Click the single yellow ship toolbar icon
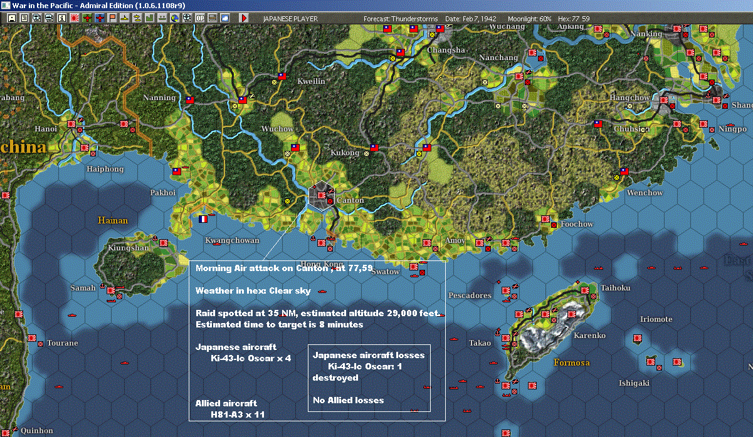This screenshot has height=437, width=753. tap(124, 18)
